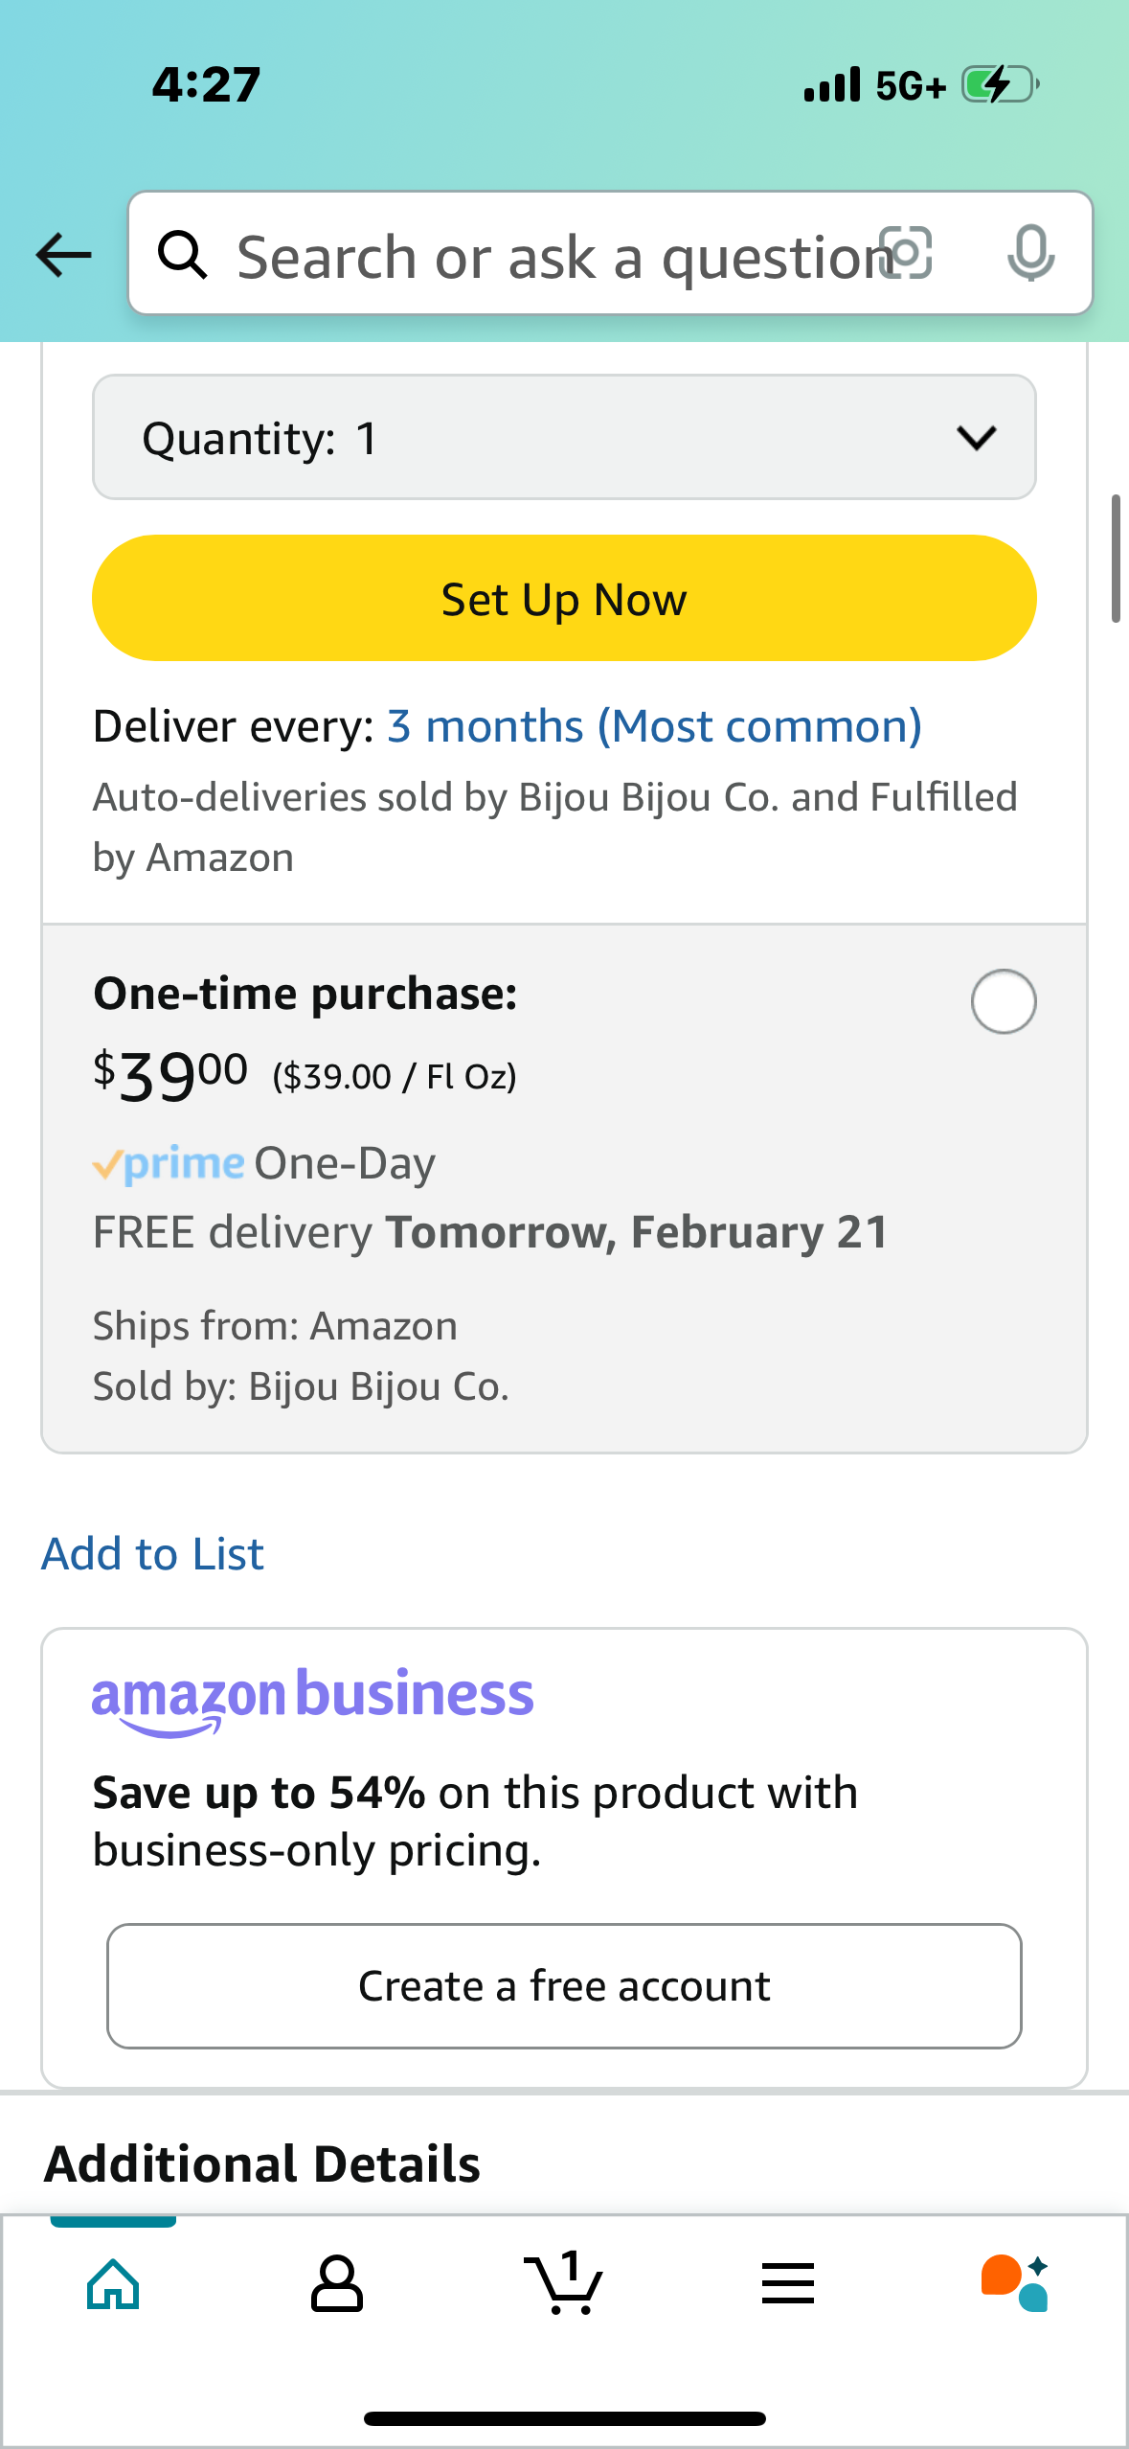Viewport: 1129px width, 2449px height.
Task: Open camera lens search icon
Action: 905,254
